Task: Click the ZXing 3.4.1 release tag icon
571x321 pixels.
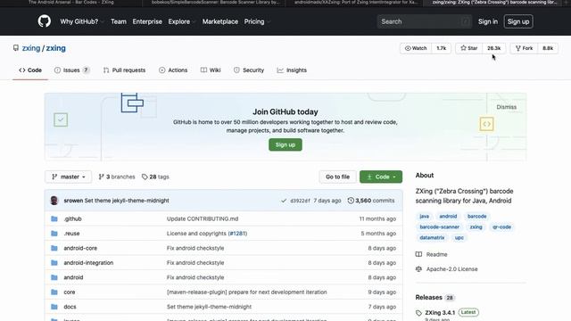Action: click(418, 313)
